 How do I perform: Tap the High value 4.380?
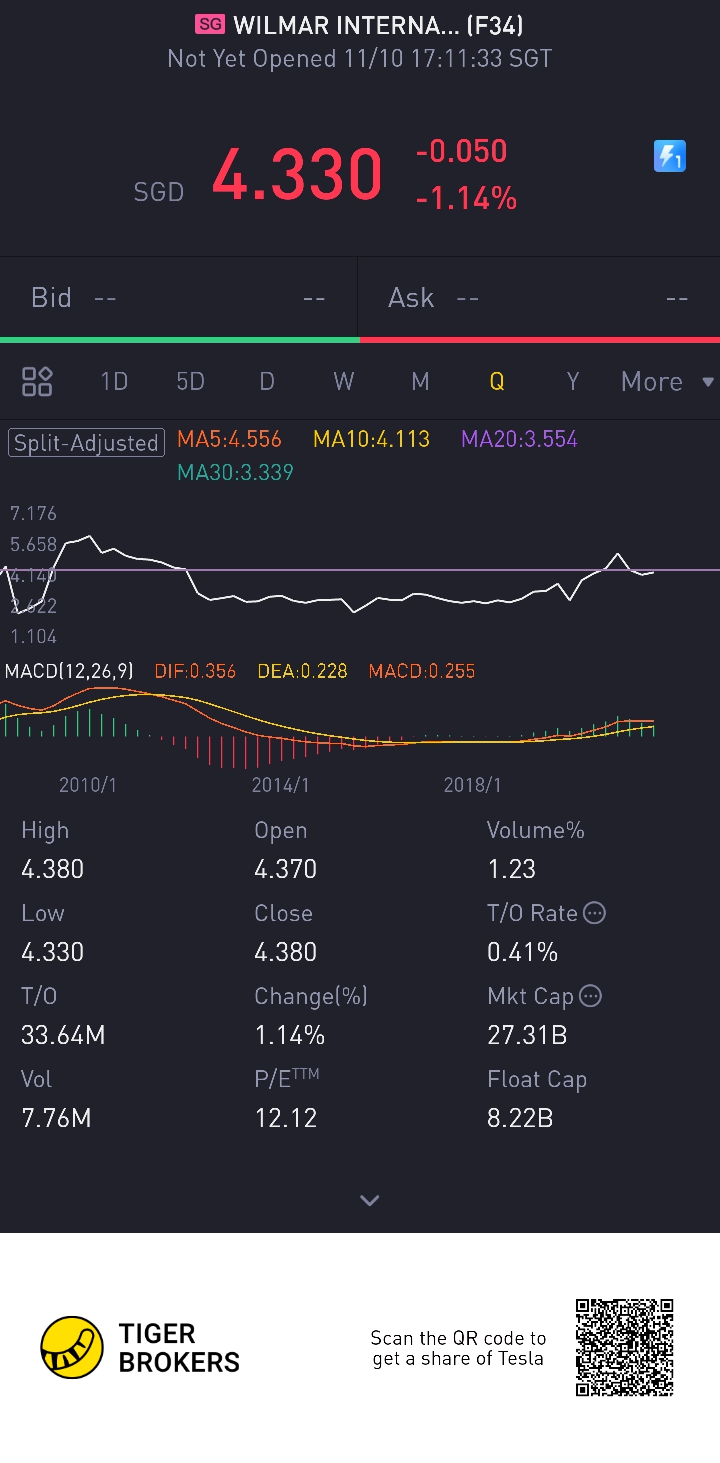(53, 869)
